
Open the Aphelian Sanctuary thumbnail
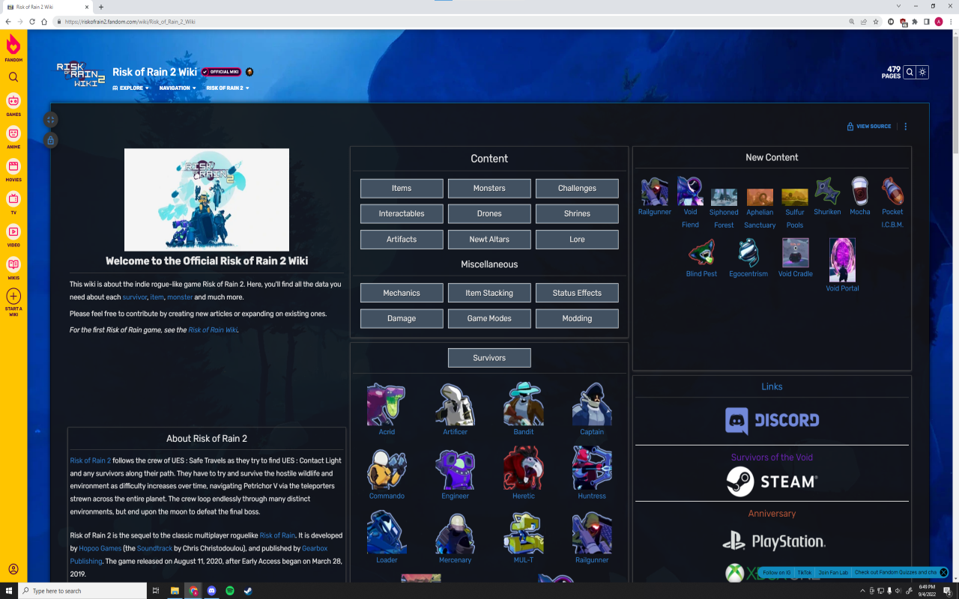(x=760, y=198)
